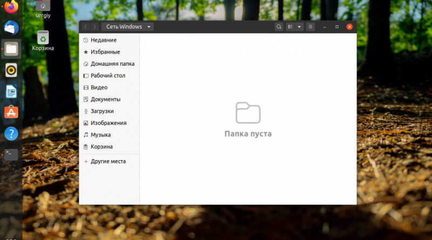This screenshot has width=432, height=240.
Task: Go to Рабочий стол folder
Action: coord(107,76)
